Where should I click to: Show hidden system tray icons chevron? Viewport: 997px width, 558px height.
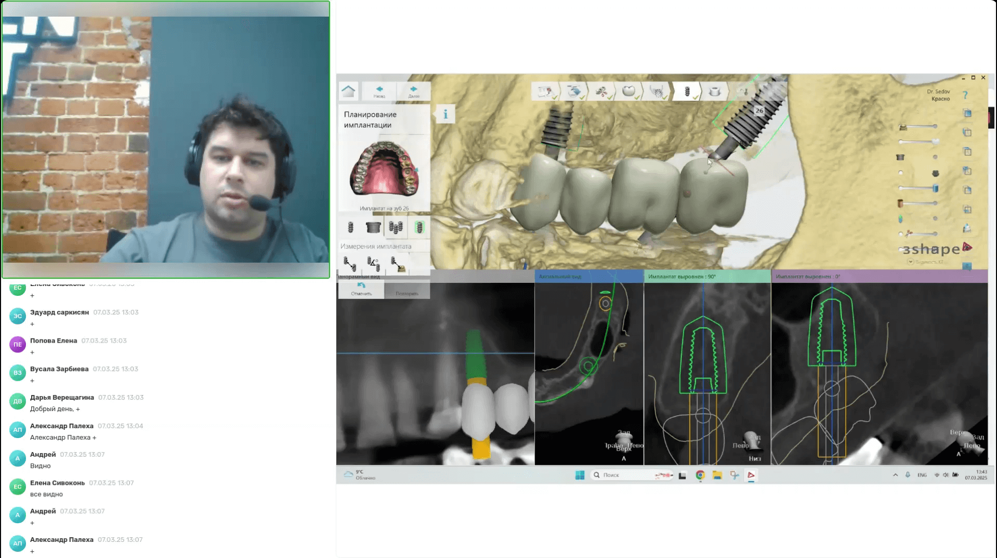[x=895, y=475]
